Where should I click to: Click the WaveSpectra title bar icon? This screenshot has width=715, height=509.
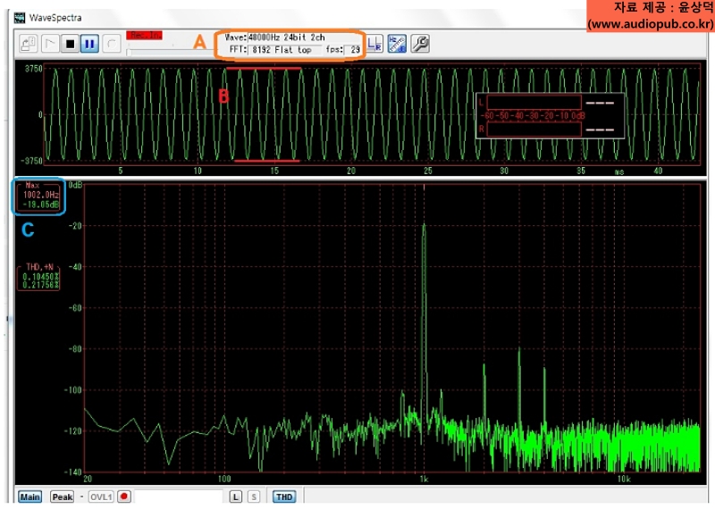coord(20,18)
